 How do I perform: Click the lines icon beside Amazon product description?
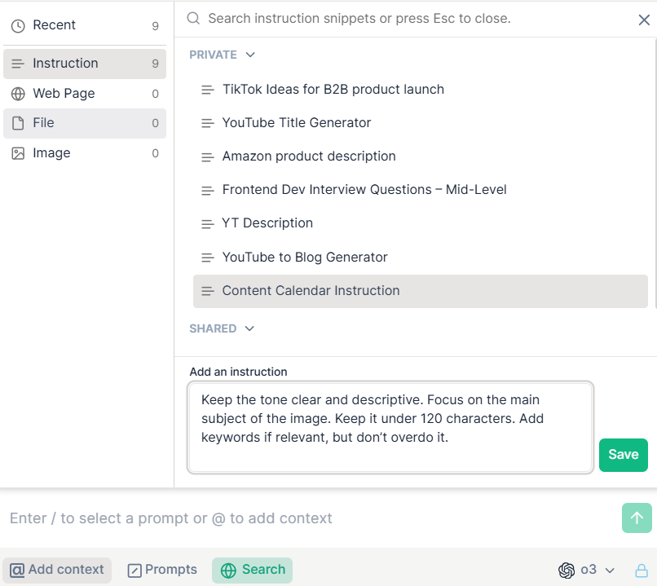[207, 157]
